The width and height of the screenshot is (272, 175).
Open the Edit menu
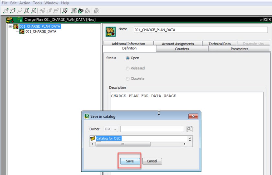click(x=13, y=3)
